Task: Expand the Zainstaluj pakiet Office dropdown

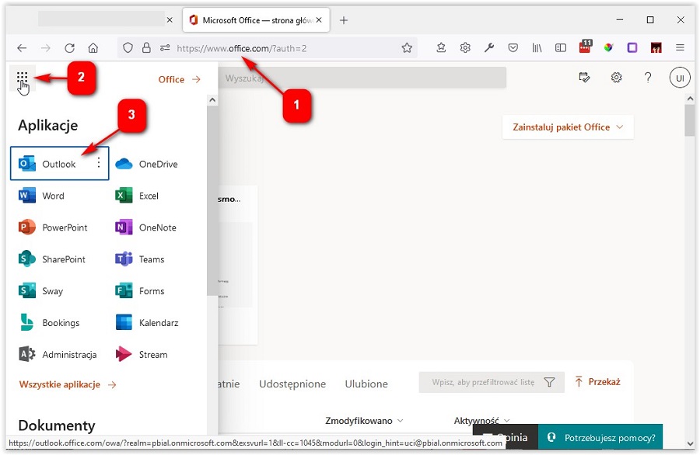Action: (x=568, y=127)
